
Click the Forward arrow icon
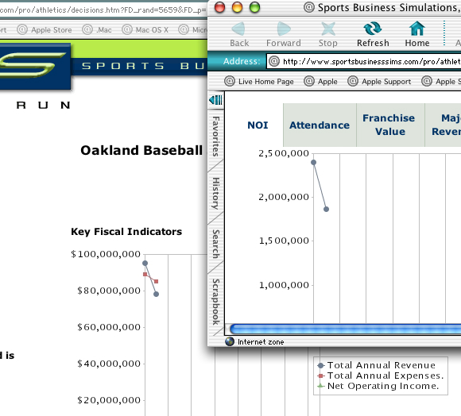pos(284,29)
